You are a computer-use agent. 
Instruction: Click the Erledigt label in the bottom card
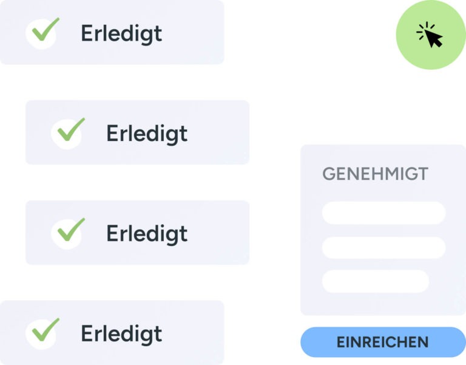tap(121, 334)
